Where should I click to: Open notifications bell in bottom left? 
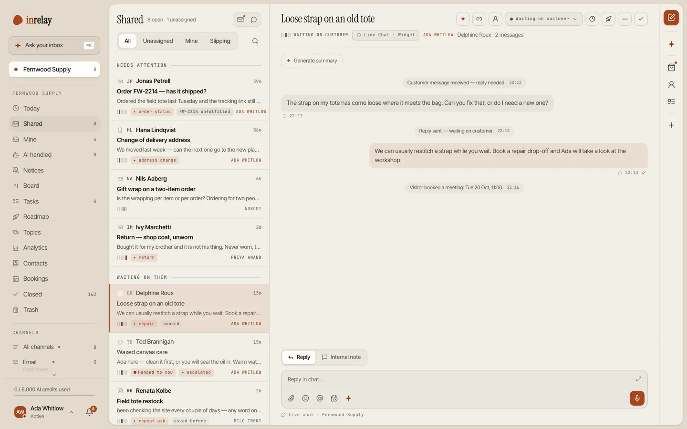coord(89,412)
